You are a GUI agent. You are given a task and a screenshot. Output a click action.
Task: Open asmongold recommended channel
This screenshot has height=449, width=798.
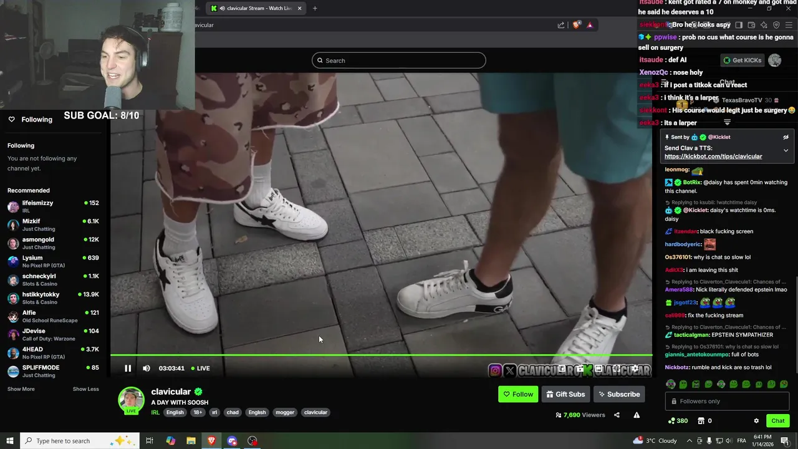pos(53,243)
